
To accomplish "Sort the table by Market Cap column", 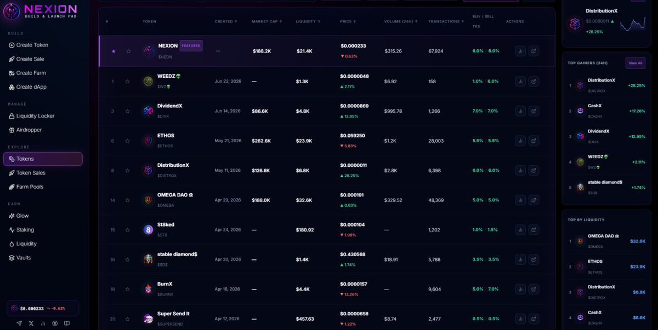I will click(267, 21).
